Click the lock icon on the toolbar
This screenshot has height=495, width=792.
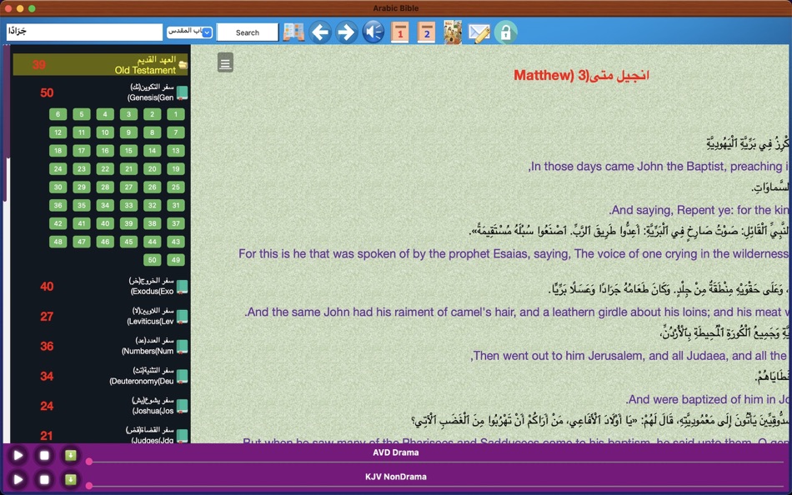[x=504, y=32]
